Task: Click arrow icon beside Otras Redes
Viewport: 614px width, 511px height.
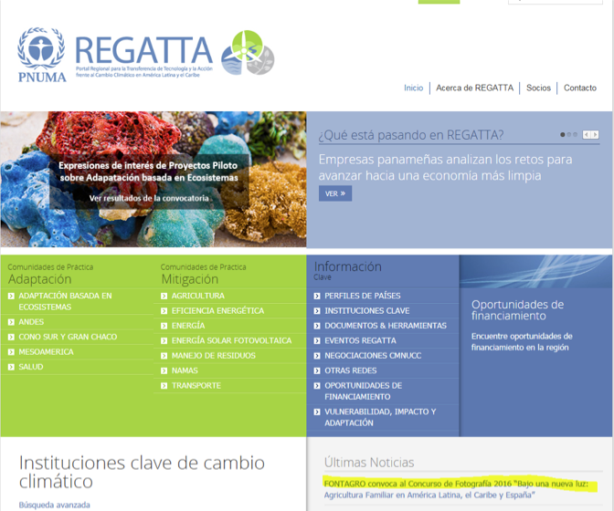Action: point(317,371)
